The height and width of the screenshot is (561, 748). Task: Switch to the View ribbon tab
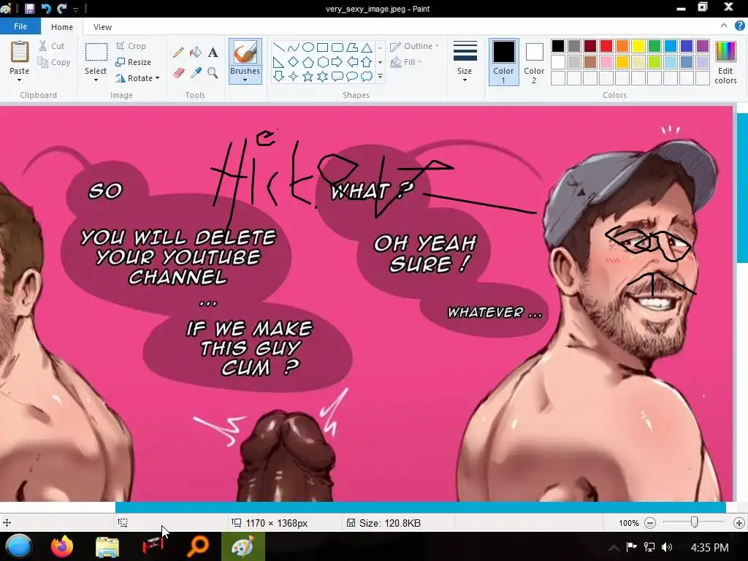(x=102, y=27)
